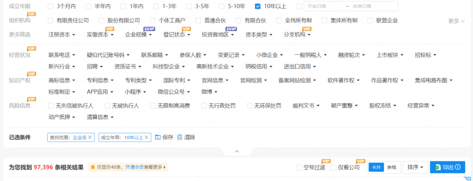The height and width of the screenshot is (181, 473).
Task: Open the 股权冻结 dropdown
Action: point(383,106)
